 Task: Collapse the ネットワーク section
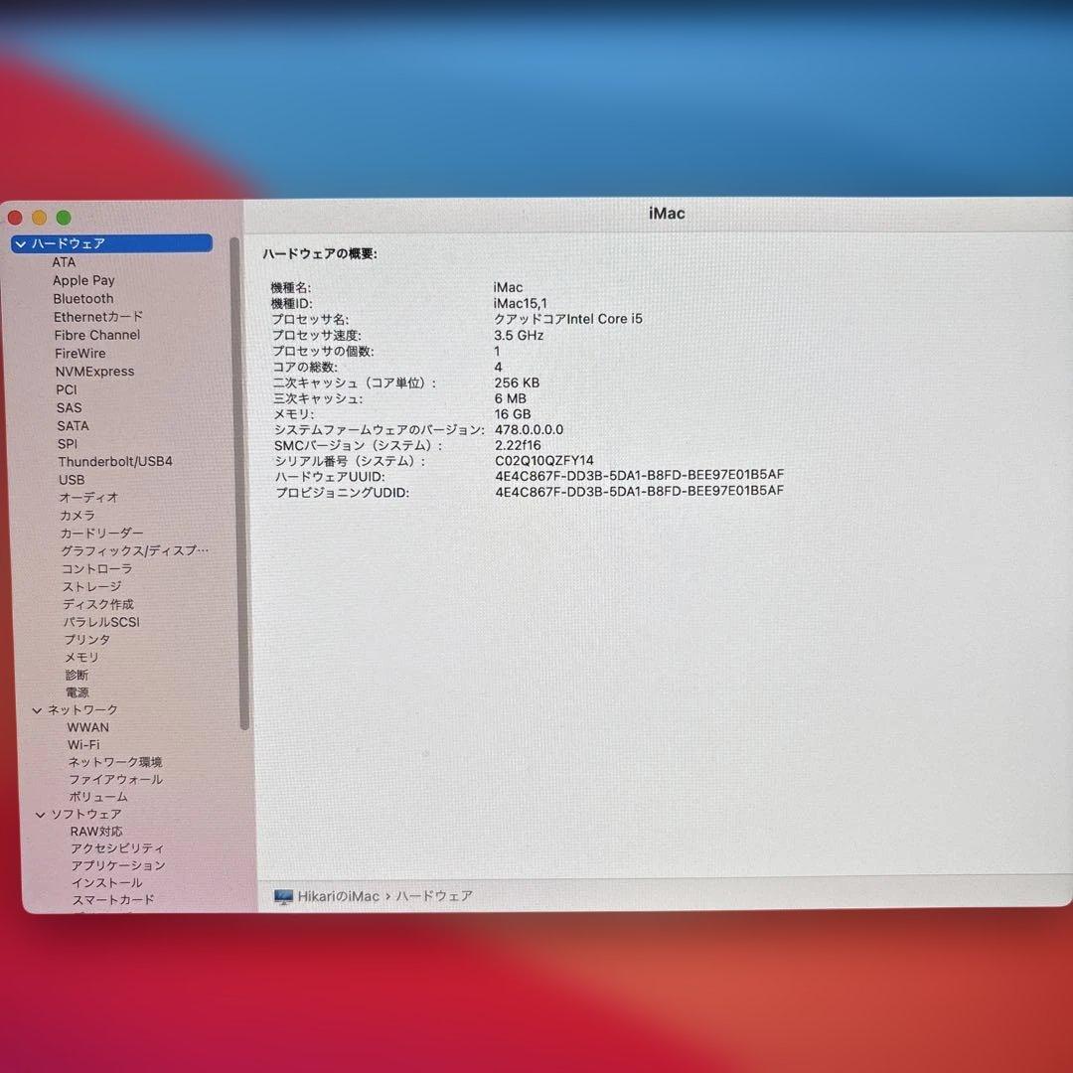(39, 709)
